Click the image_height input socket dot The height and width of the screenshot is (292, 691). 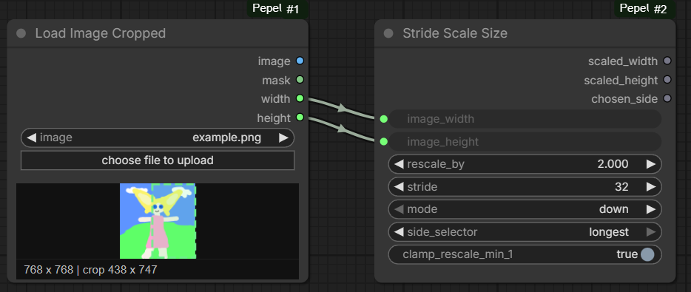click(384, 141)
